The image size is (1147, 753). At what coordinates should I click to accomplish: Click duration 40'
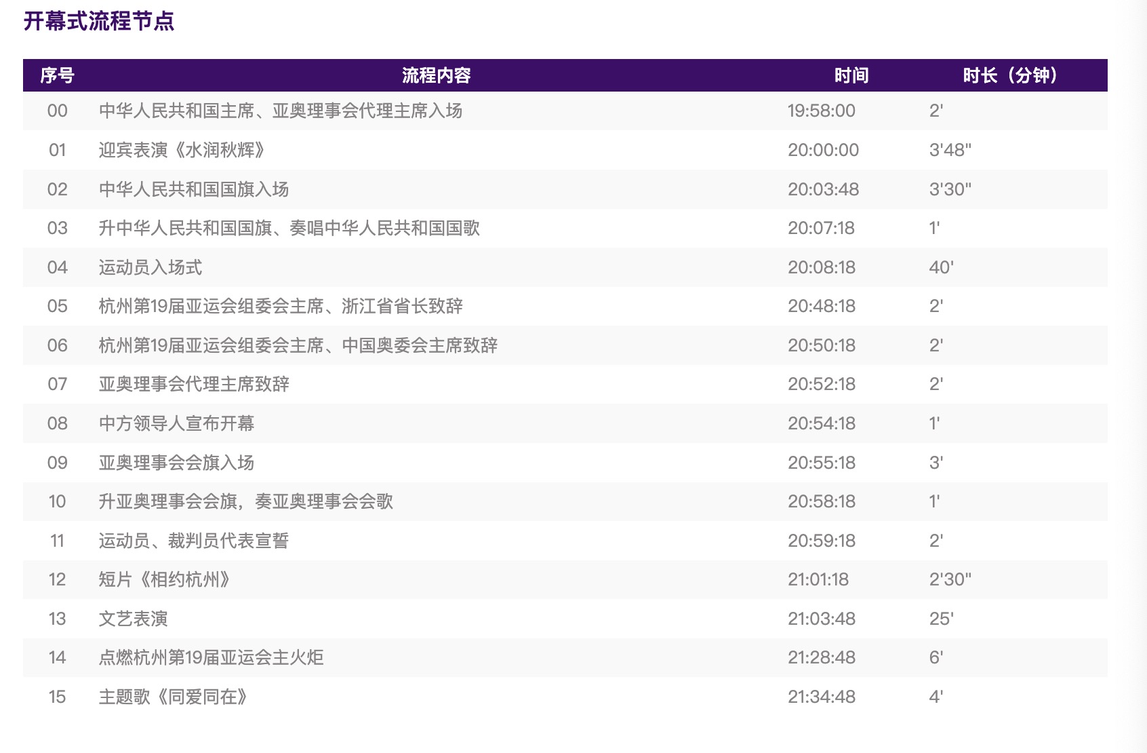941,267
